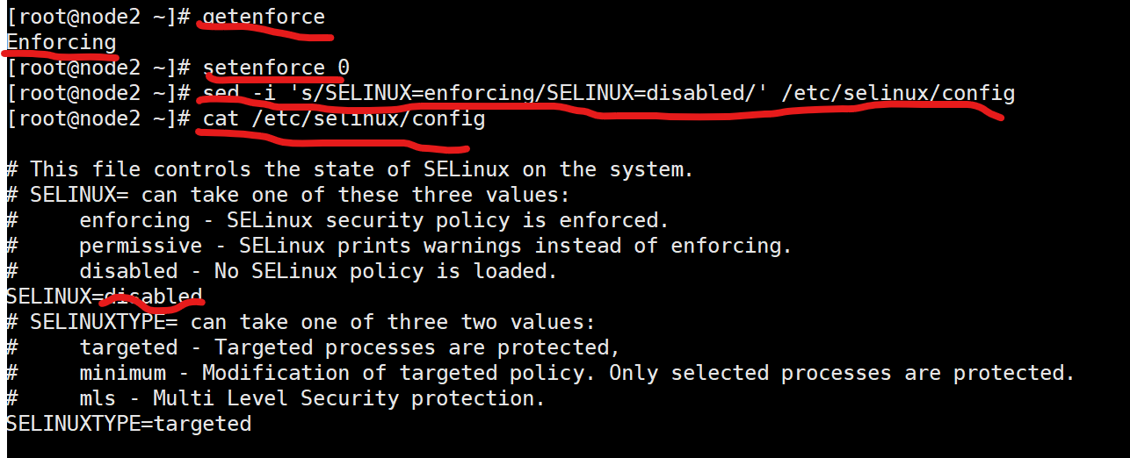1130x458 pixels.
Task: Click the Enforcing output line
Action: tap(61, 42)
